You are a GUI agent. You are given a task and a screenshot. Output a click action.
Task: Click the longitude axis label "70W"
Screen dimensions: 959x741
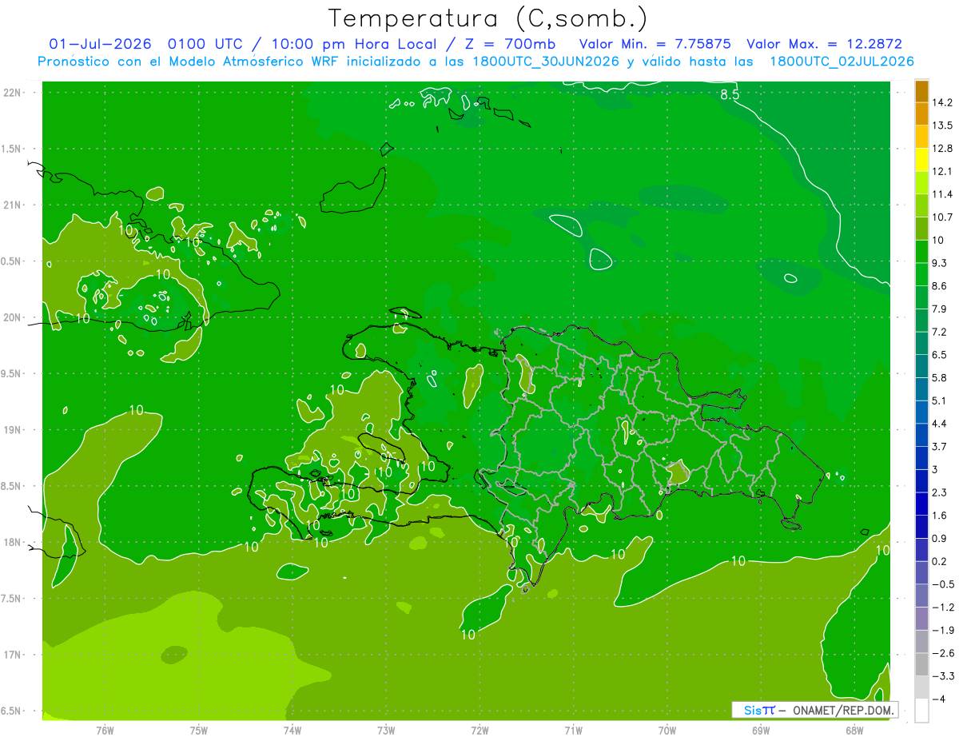click(667, 730)
